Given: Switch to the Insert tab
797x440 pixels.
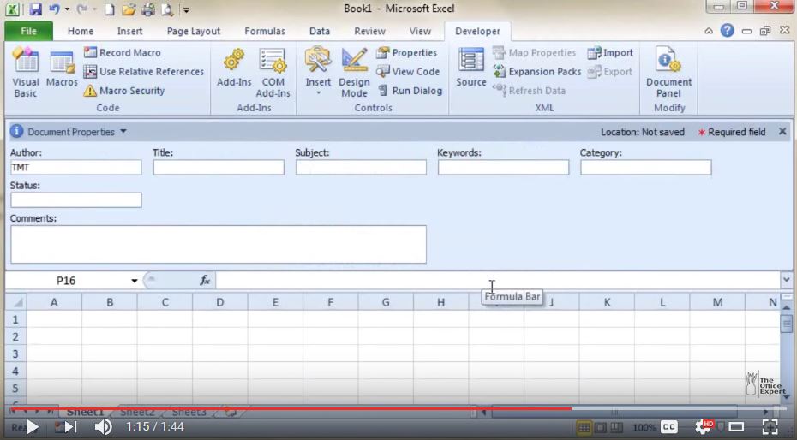Looking at the screenshot, I should (x=129, y=31).
